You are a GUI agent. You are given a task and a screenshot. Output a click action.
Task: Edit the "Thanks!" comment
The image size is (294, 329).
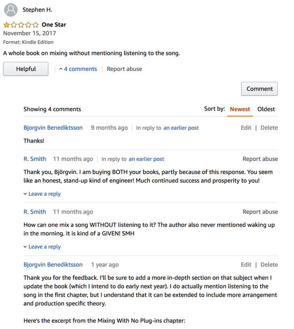click(246, 128)
